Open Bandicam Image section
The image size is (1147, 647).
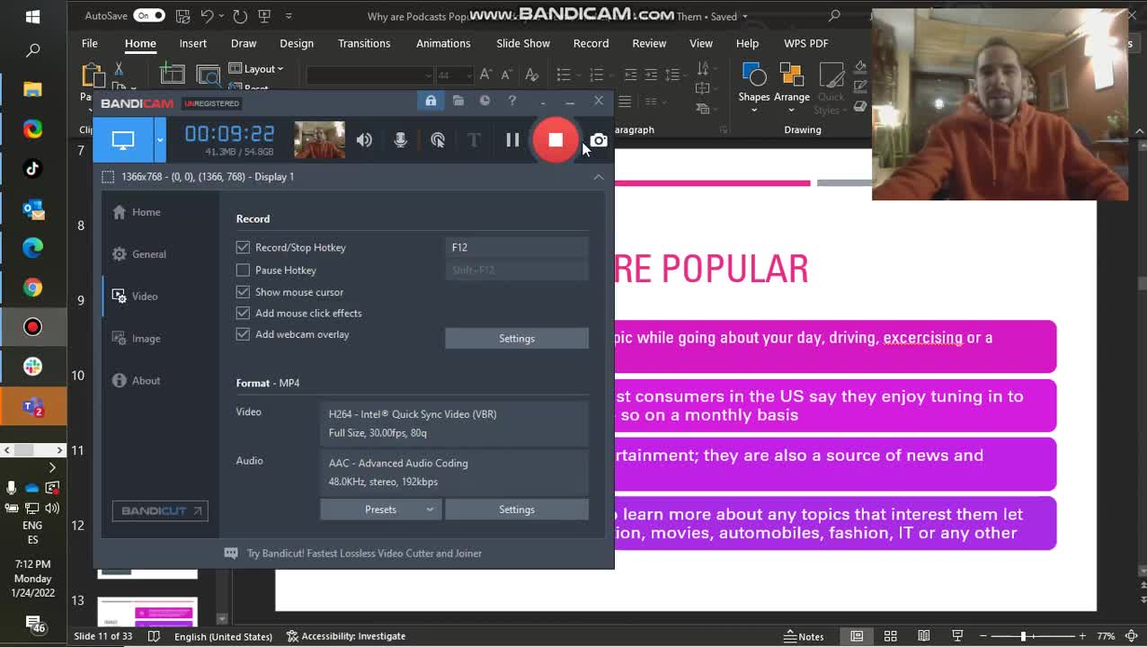pyautogui.click(x=137, y=339)
